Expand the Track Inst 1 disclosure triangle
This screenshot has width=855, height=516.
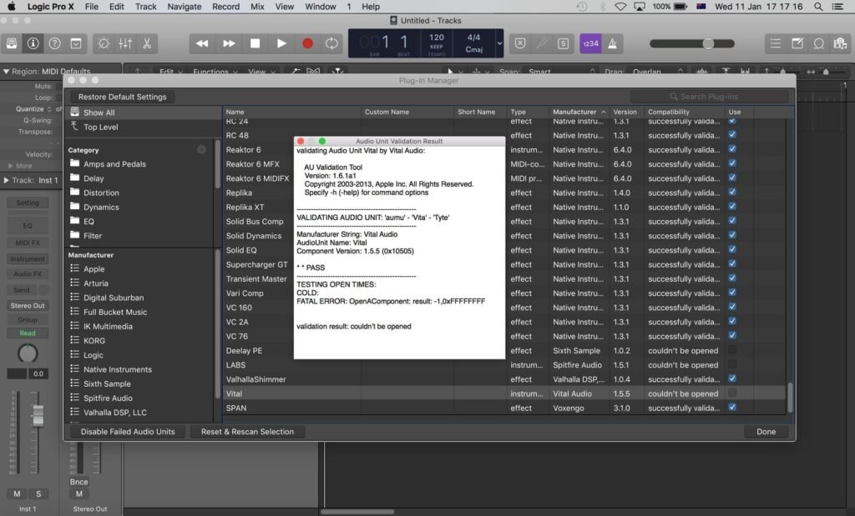6,180
